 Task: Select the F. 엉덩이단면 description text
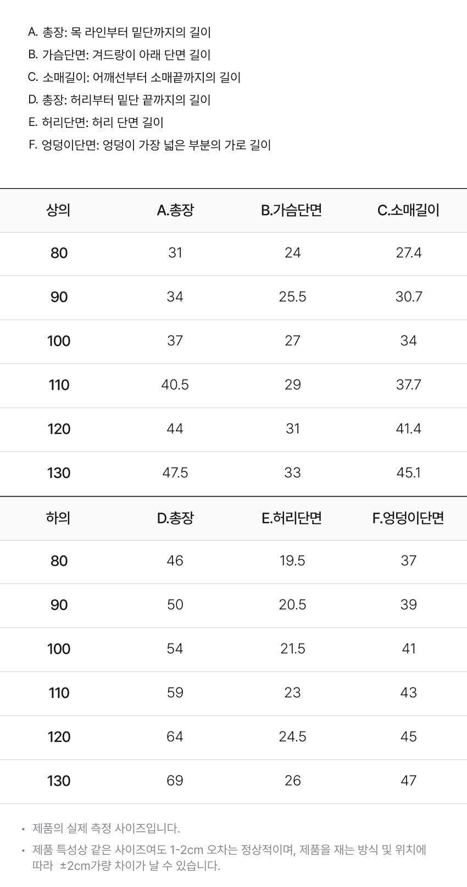[x=149, y=145]
